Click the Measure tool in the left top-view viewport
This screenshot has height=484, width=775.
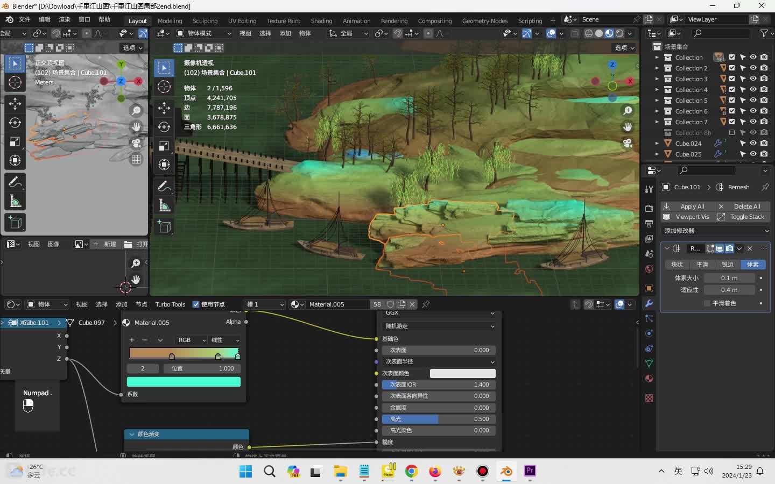coord(15,202)
